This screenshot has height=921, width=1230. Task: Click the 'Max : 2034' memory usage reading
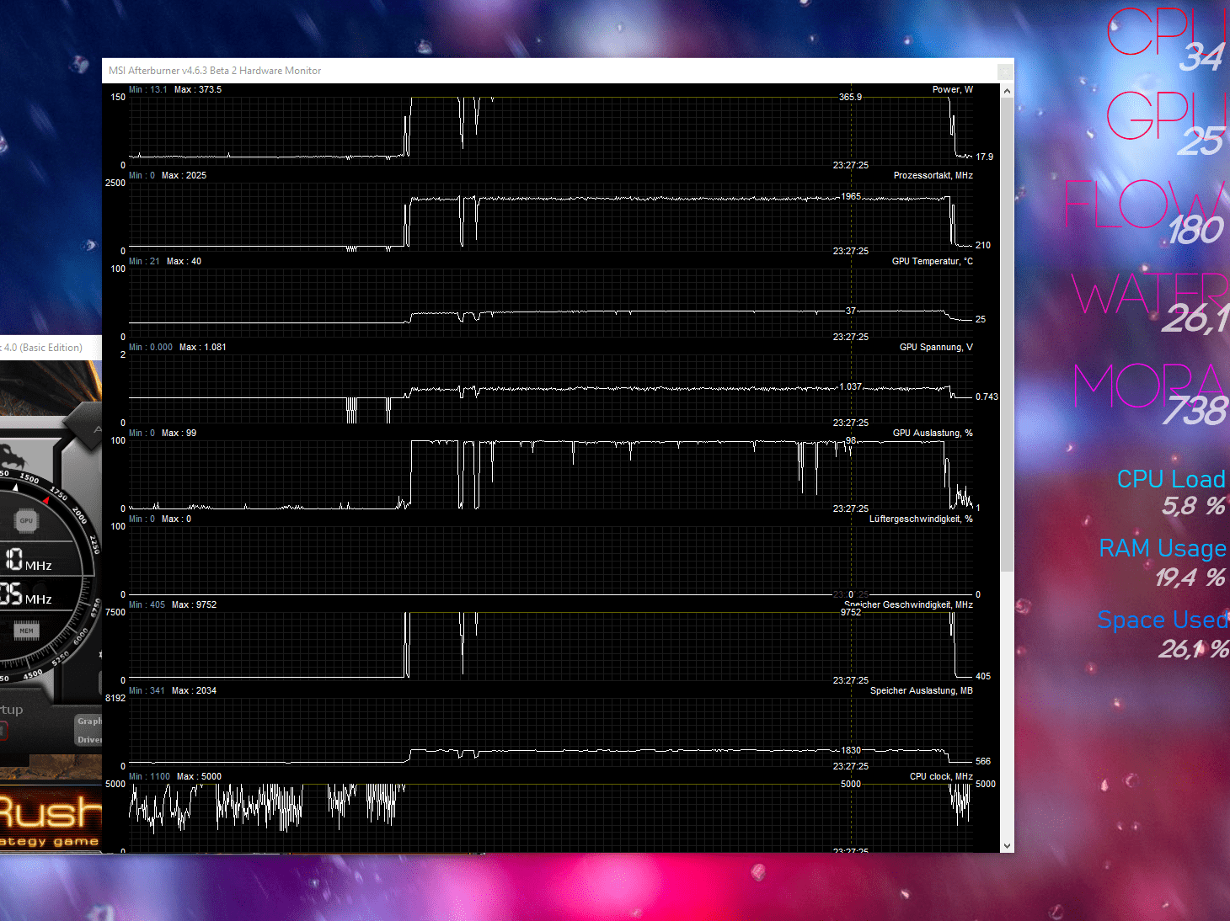194,690
